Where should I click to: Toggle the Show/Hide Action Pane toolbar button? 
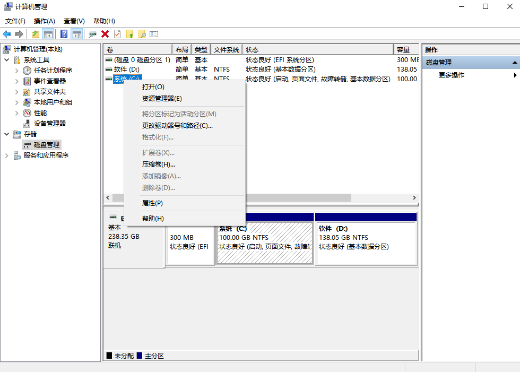(x=77, y=34)
